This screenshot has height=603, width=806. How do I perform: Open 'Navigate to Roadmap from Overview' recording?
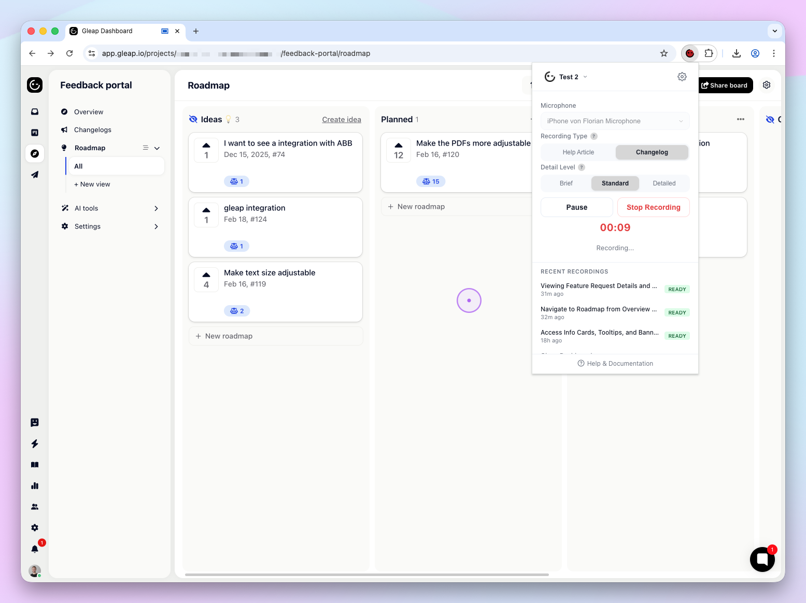(615, 312)
